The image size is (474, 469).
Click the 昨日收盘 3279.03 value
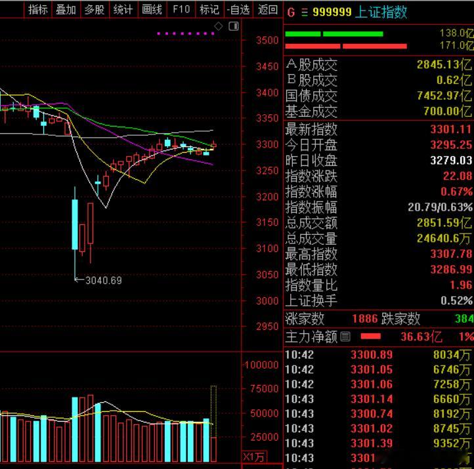tap(451, 160)
